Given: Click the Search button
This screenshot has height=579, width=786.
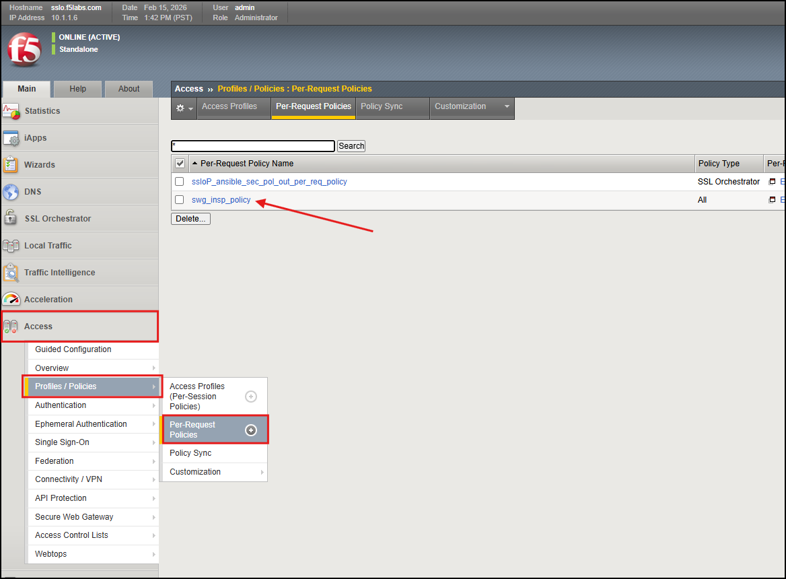Looking at the screenshot, I should click(x=351, y=146).
